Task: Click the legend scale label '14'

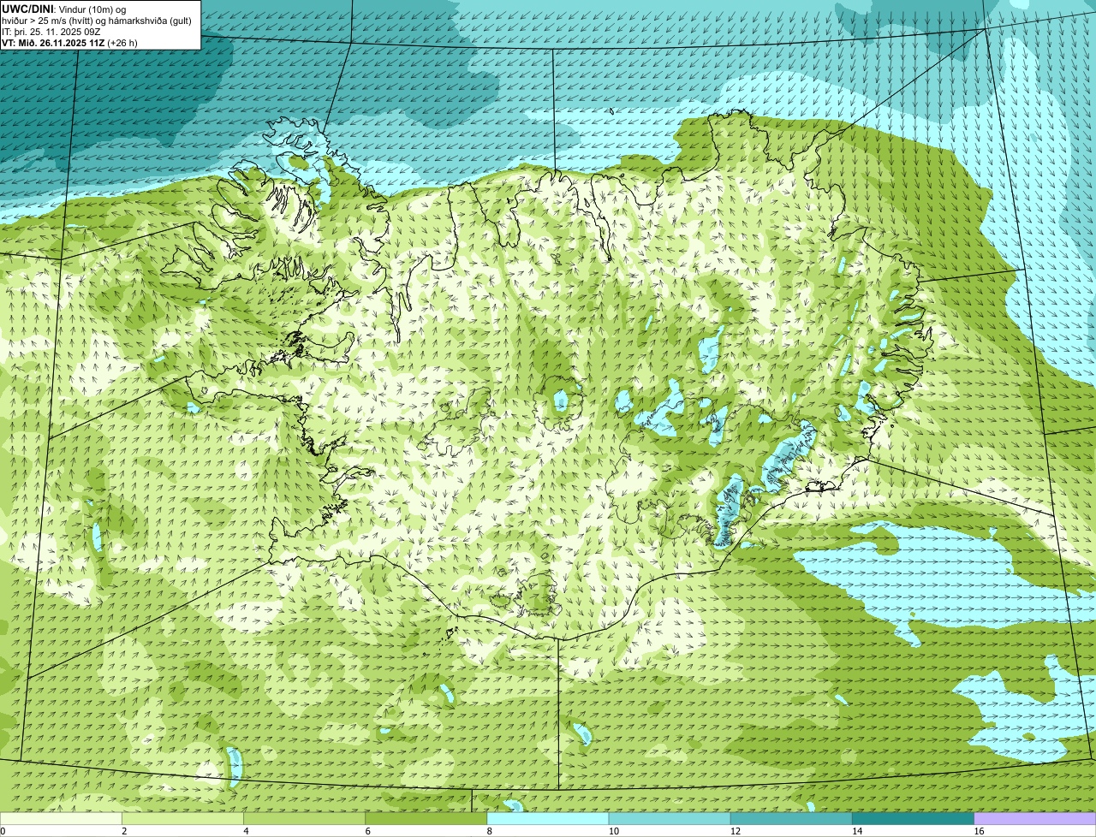Action: pyautogui.click(x=857, y=831)
